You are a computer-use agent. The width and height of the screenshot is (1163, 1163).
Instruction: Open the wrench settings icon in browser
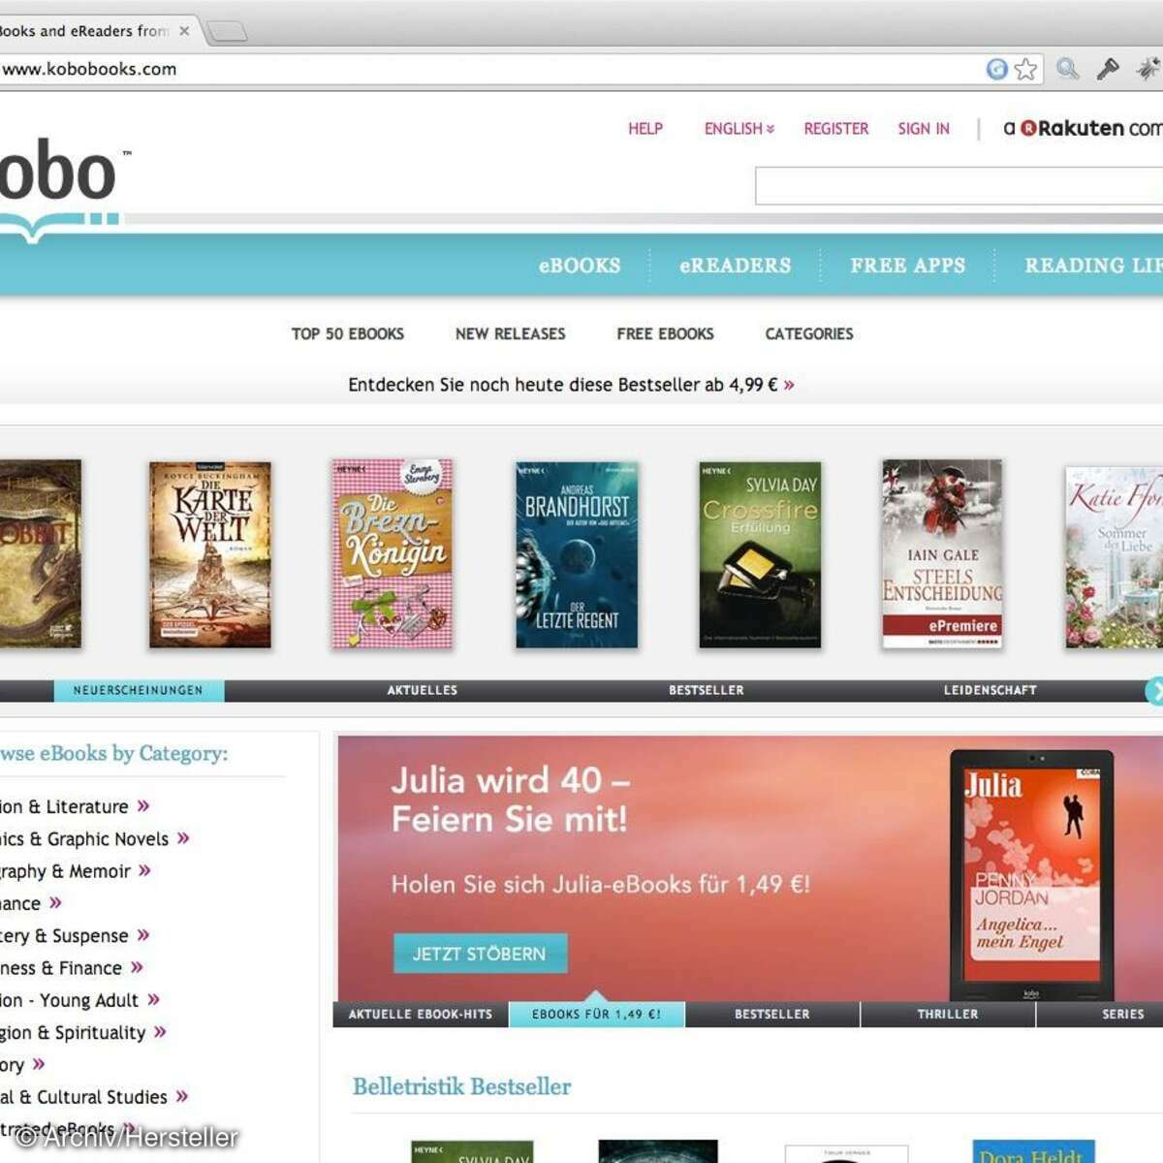(1107, 69)
